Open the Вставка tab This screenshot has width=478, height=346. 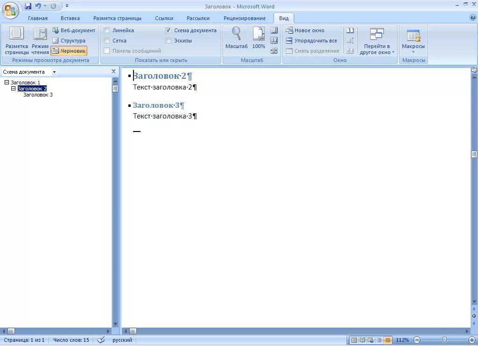pyautogui.click(x=70, y=18)
